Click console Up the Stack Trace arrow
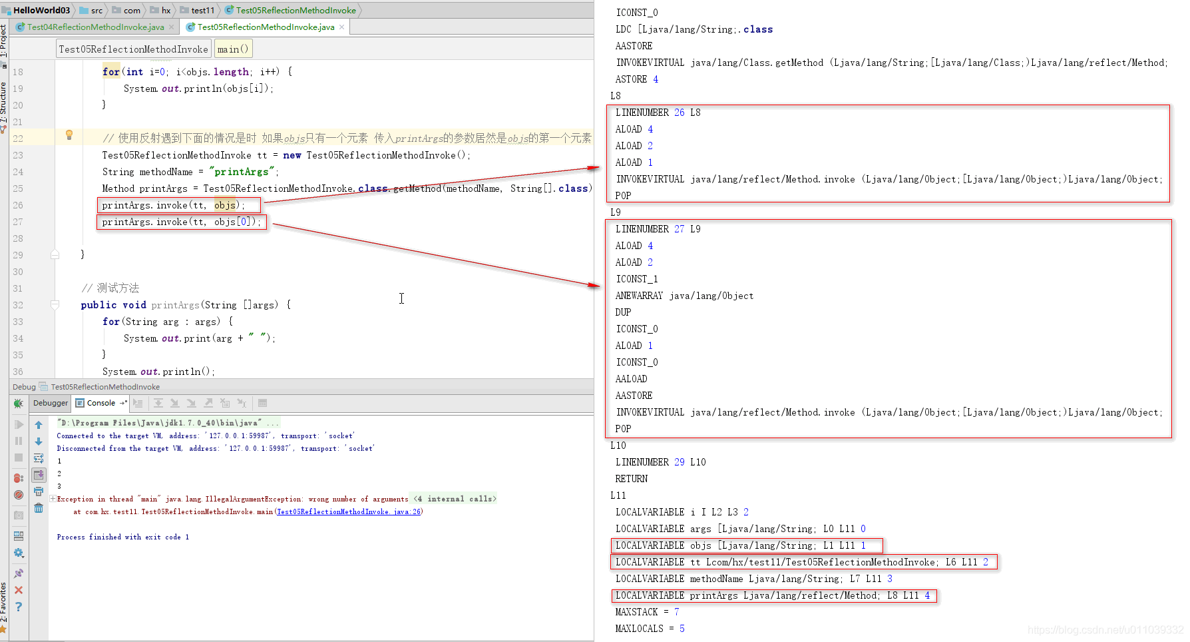The height and width of the screenshot is (642, 1190). pos(39,425)
